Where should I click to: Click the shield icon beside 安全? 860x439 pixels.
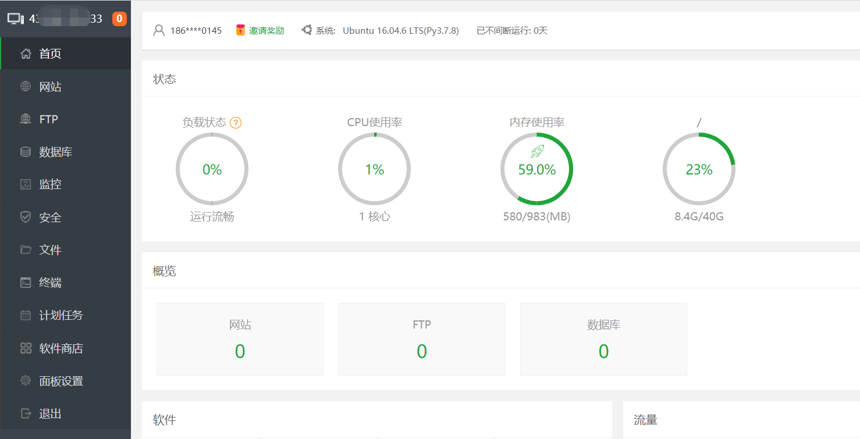coord(26,217)
